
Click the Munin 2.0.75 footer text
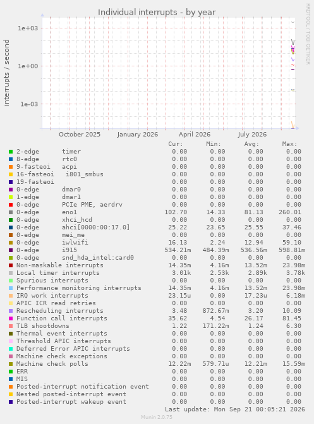click(157, 417)
